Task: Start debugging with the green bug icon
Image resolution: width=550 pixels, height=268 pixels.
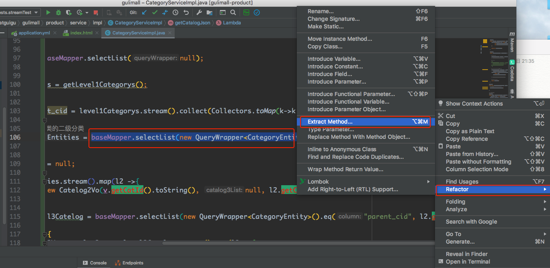Action: (58, 13)
